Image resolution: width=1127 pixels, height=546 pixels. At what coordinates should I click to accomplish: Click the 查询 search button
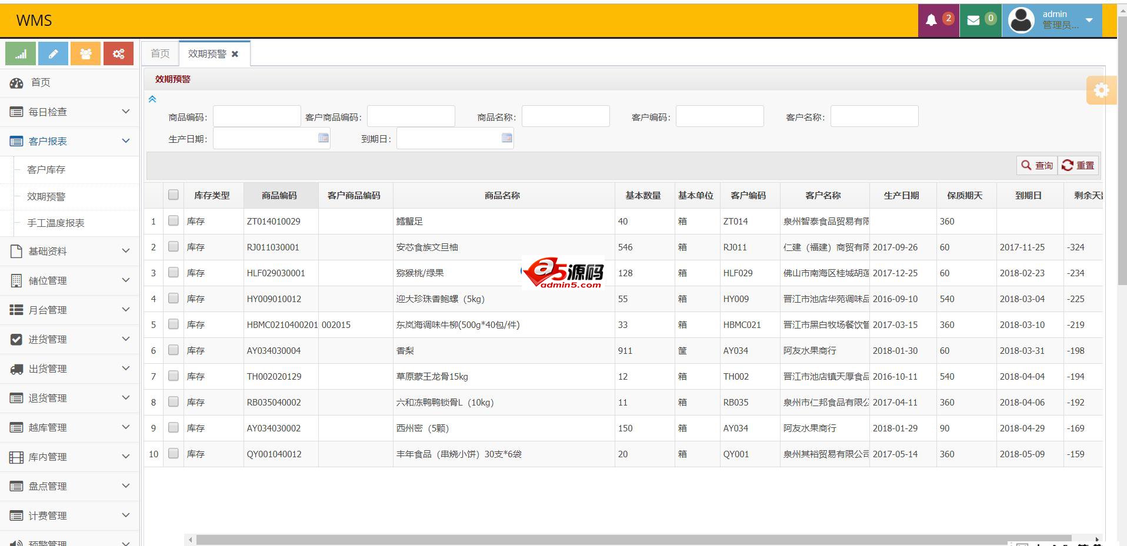point(1037,166)
